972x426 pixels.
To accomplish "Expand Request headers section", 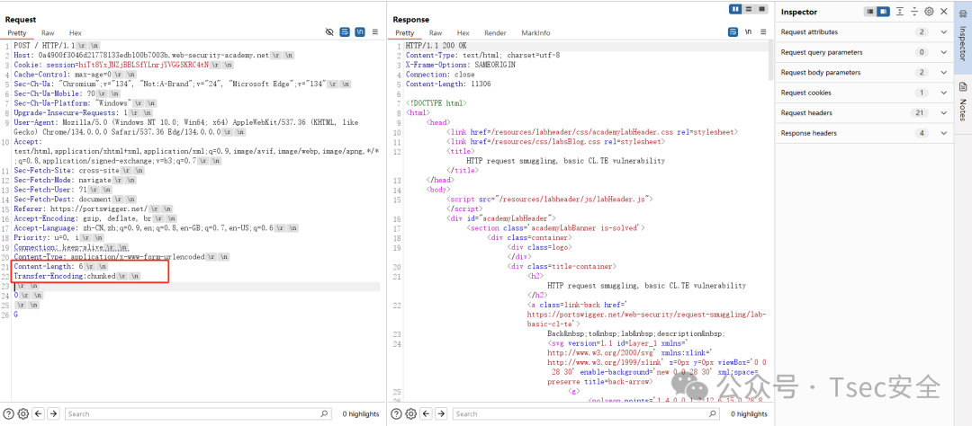I will click(x=862, y=112).
